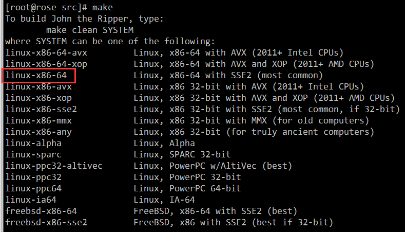Click the highlighted linux-x86-64 target name

(36, 75)
